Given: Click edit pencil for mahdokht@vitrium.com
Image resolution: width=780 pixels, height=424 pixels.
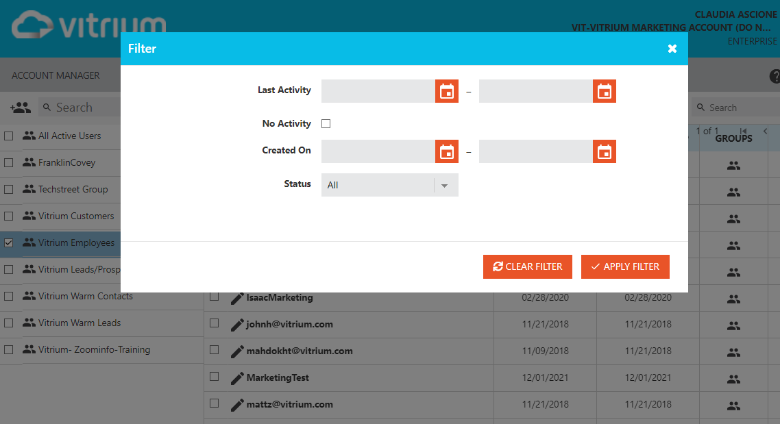Looking at the screenshot, I should pyautogui.click(x=237, y=351).
